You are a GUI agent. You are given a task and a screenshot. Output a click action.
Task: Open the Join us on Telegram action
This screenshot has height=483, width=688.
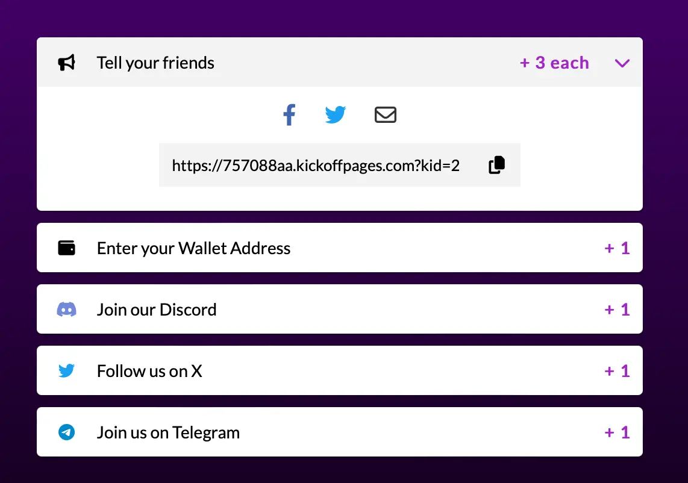[x=168, y=432]
